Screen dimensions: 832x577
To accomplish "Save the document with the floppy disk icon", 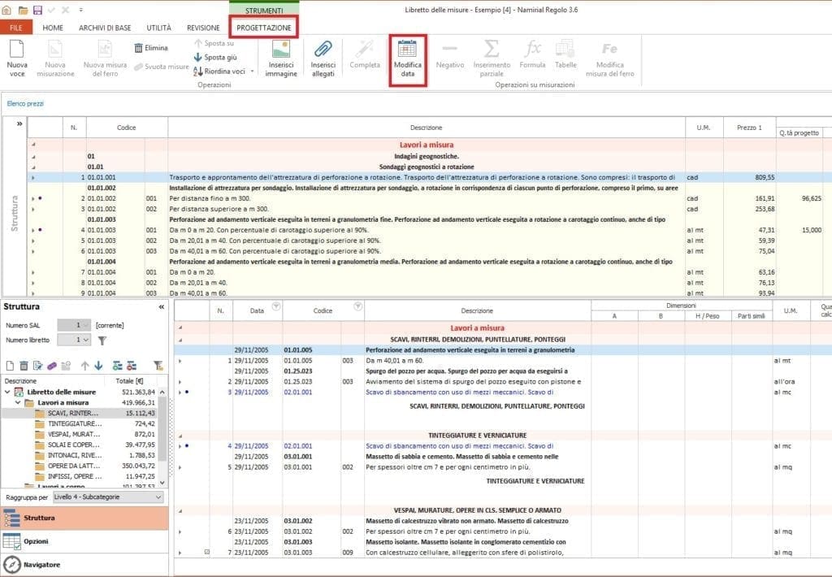I will 37,10.
